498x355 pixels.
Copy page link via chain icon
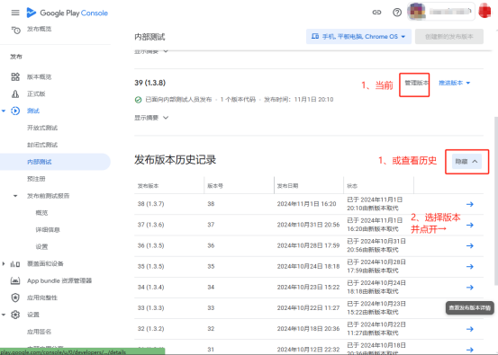376,13
